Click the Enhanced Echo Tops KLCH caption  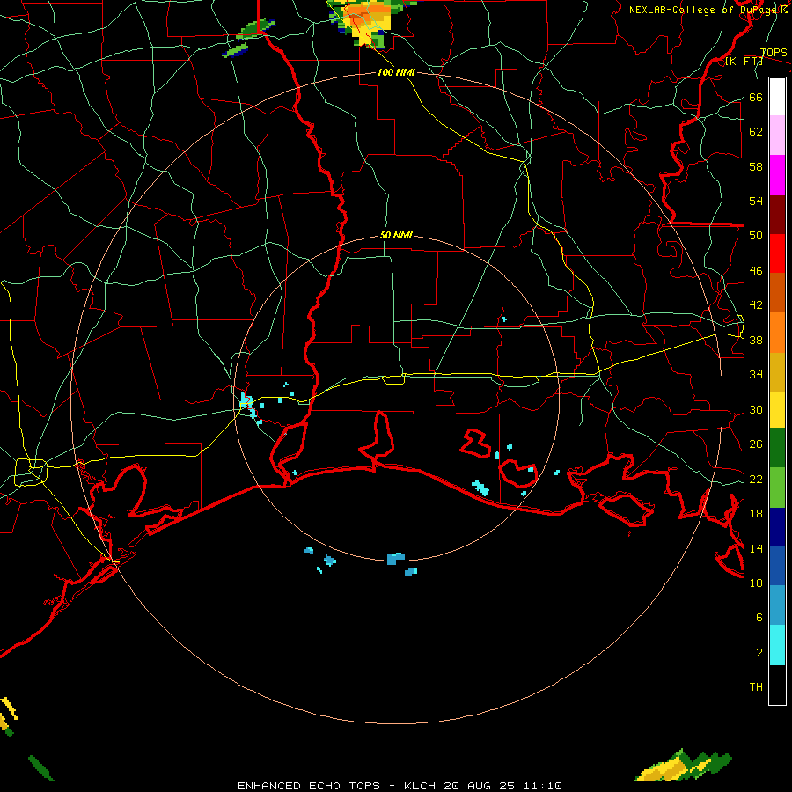400,786
